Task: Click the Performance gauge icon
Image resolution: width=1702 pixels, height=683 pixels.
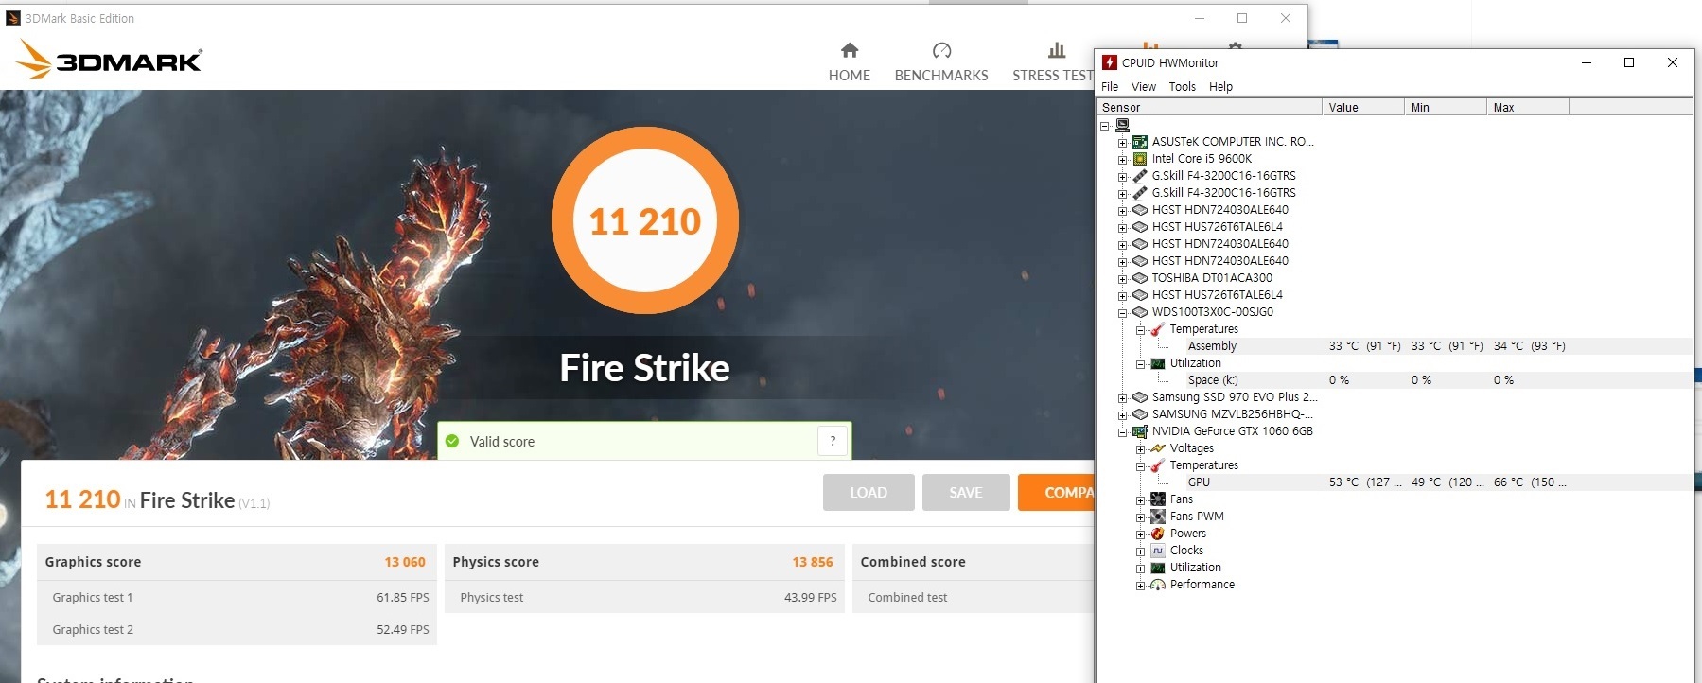Action: point(1158,585)
